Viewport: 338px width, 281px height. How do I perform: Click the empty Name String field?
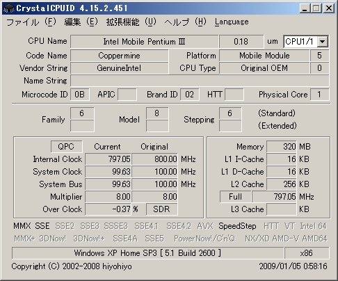200,81
